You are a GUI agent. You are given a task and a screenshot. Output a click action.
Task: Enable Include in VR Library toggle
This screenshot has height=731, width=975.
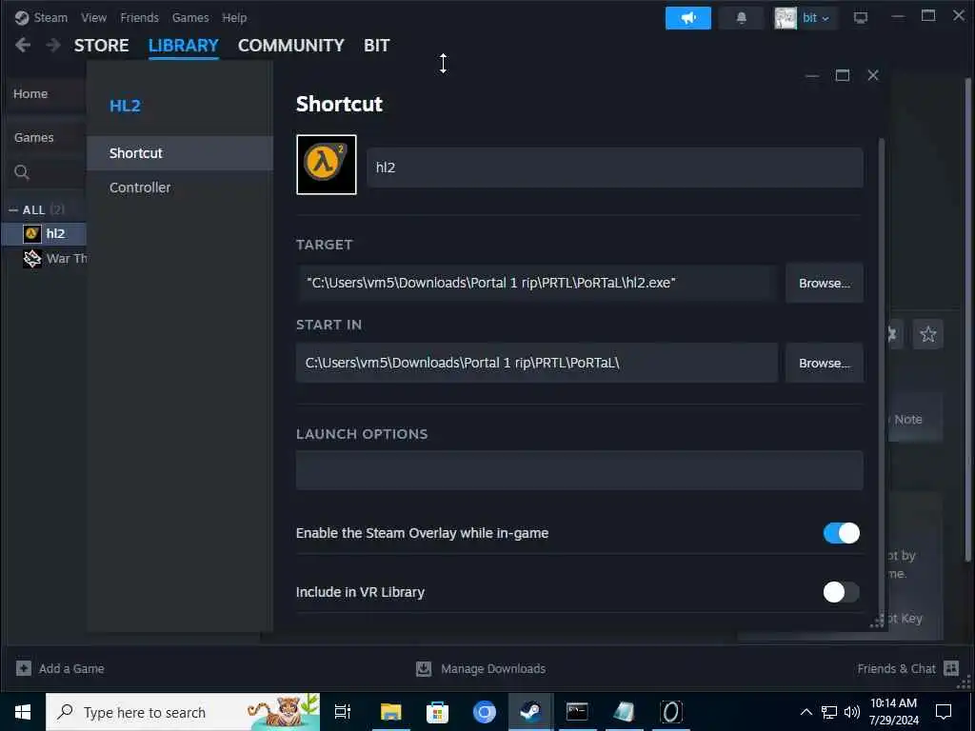pos(842,592)
